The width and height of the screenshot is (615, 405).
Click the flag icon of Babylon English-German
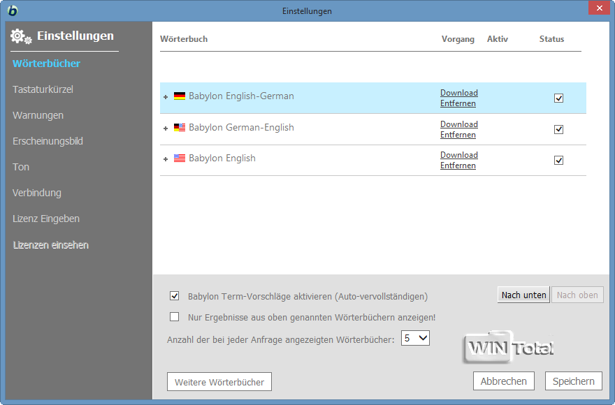click(x=180, y=96)
